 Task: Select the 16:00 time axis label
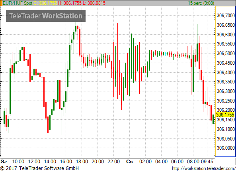66,162
